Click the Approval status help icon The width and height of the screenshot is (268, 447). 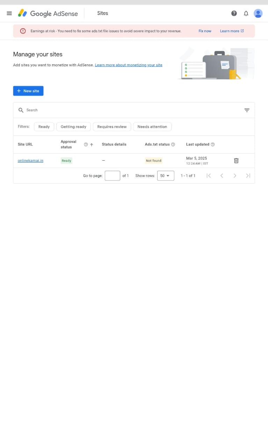pos(86,145)
